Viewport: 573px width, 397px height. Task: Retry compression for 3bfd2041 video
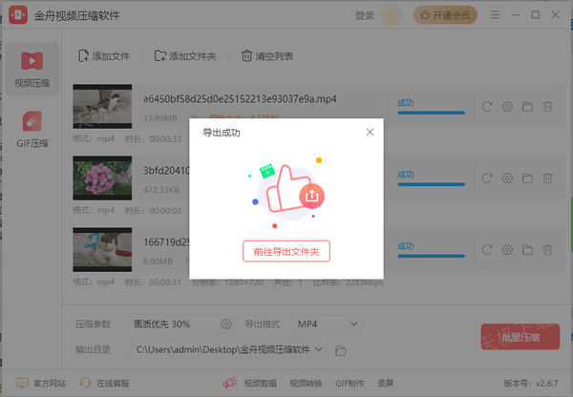[487, 178]
